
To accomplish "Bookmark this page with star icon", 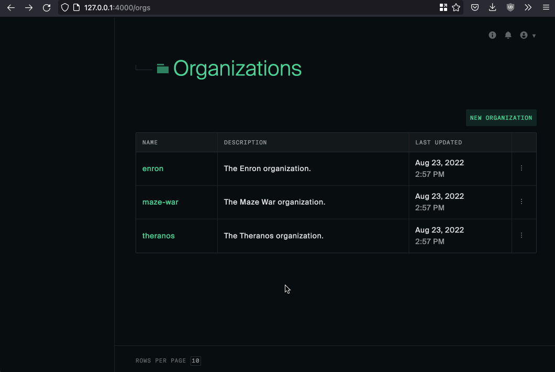I will [x=456, y=7].
